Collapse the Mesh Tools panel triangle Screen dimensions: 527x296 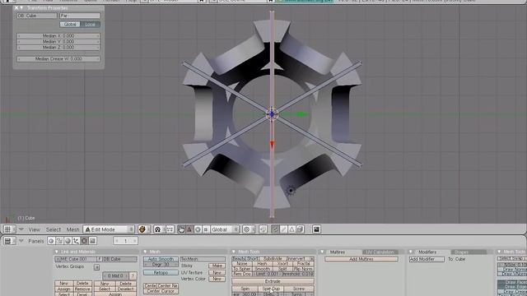[234, 252]
